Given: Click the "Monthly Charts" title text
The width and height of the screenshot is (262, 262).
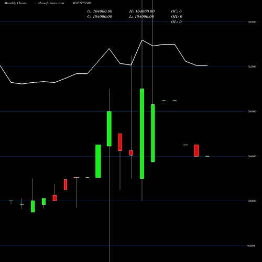Looking at the screenshot, I should [x=15, y=3].
